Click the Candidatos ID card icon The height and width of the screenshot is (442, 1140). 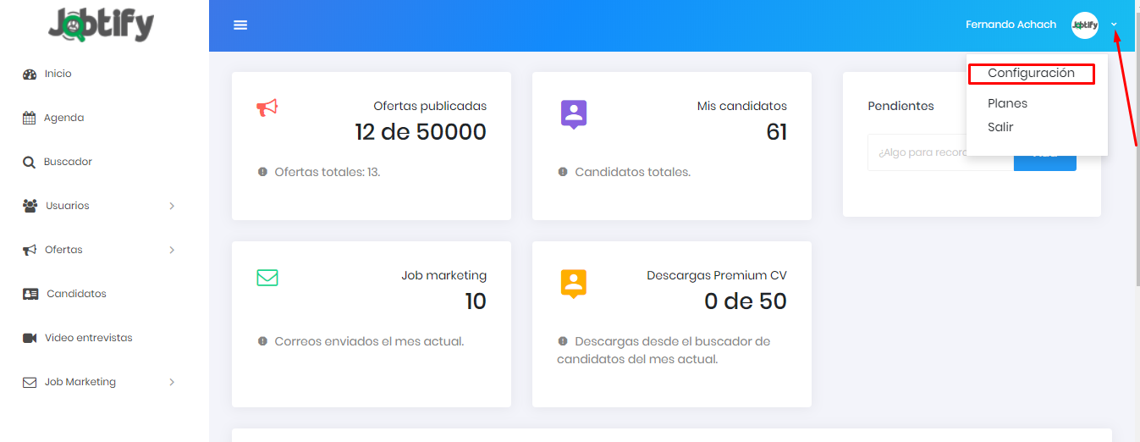click(x=30, y=294)
